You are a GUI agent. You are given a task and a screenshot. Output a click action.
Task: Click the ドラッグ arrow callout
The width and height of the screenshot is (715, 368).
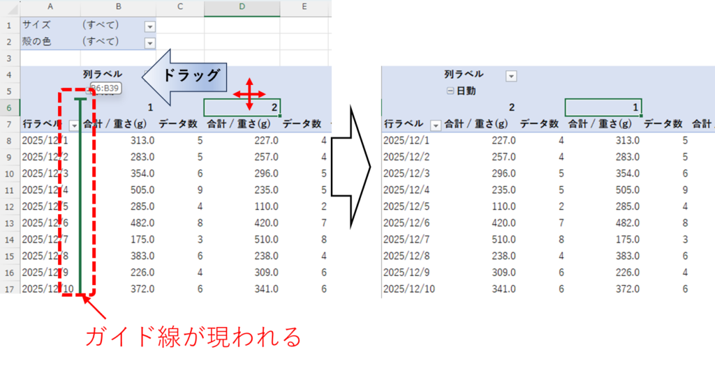pos(185,75)
